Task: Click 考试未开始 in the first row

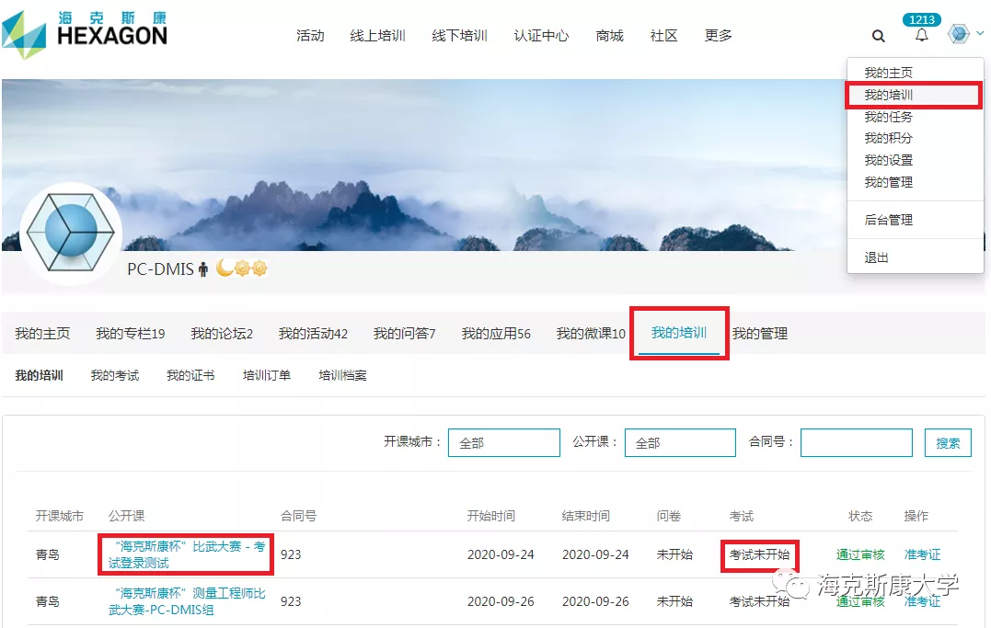Action: (759, 554)
